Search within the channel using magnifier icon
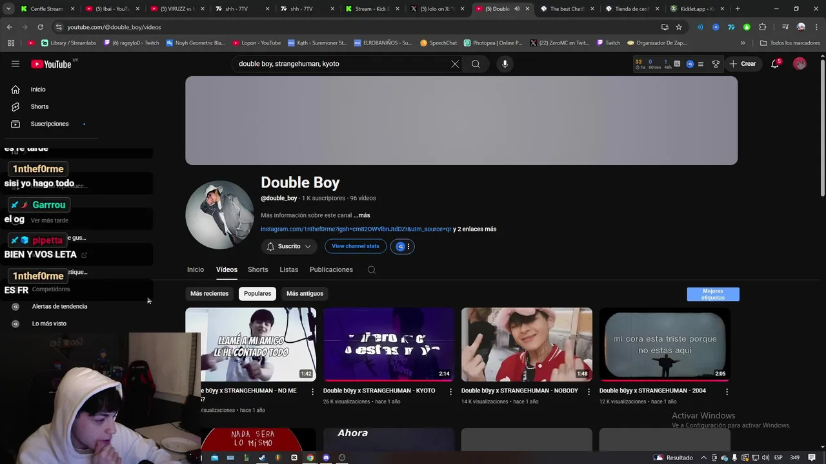826x464 pixels. (x=372, y=270)
